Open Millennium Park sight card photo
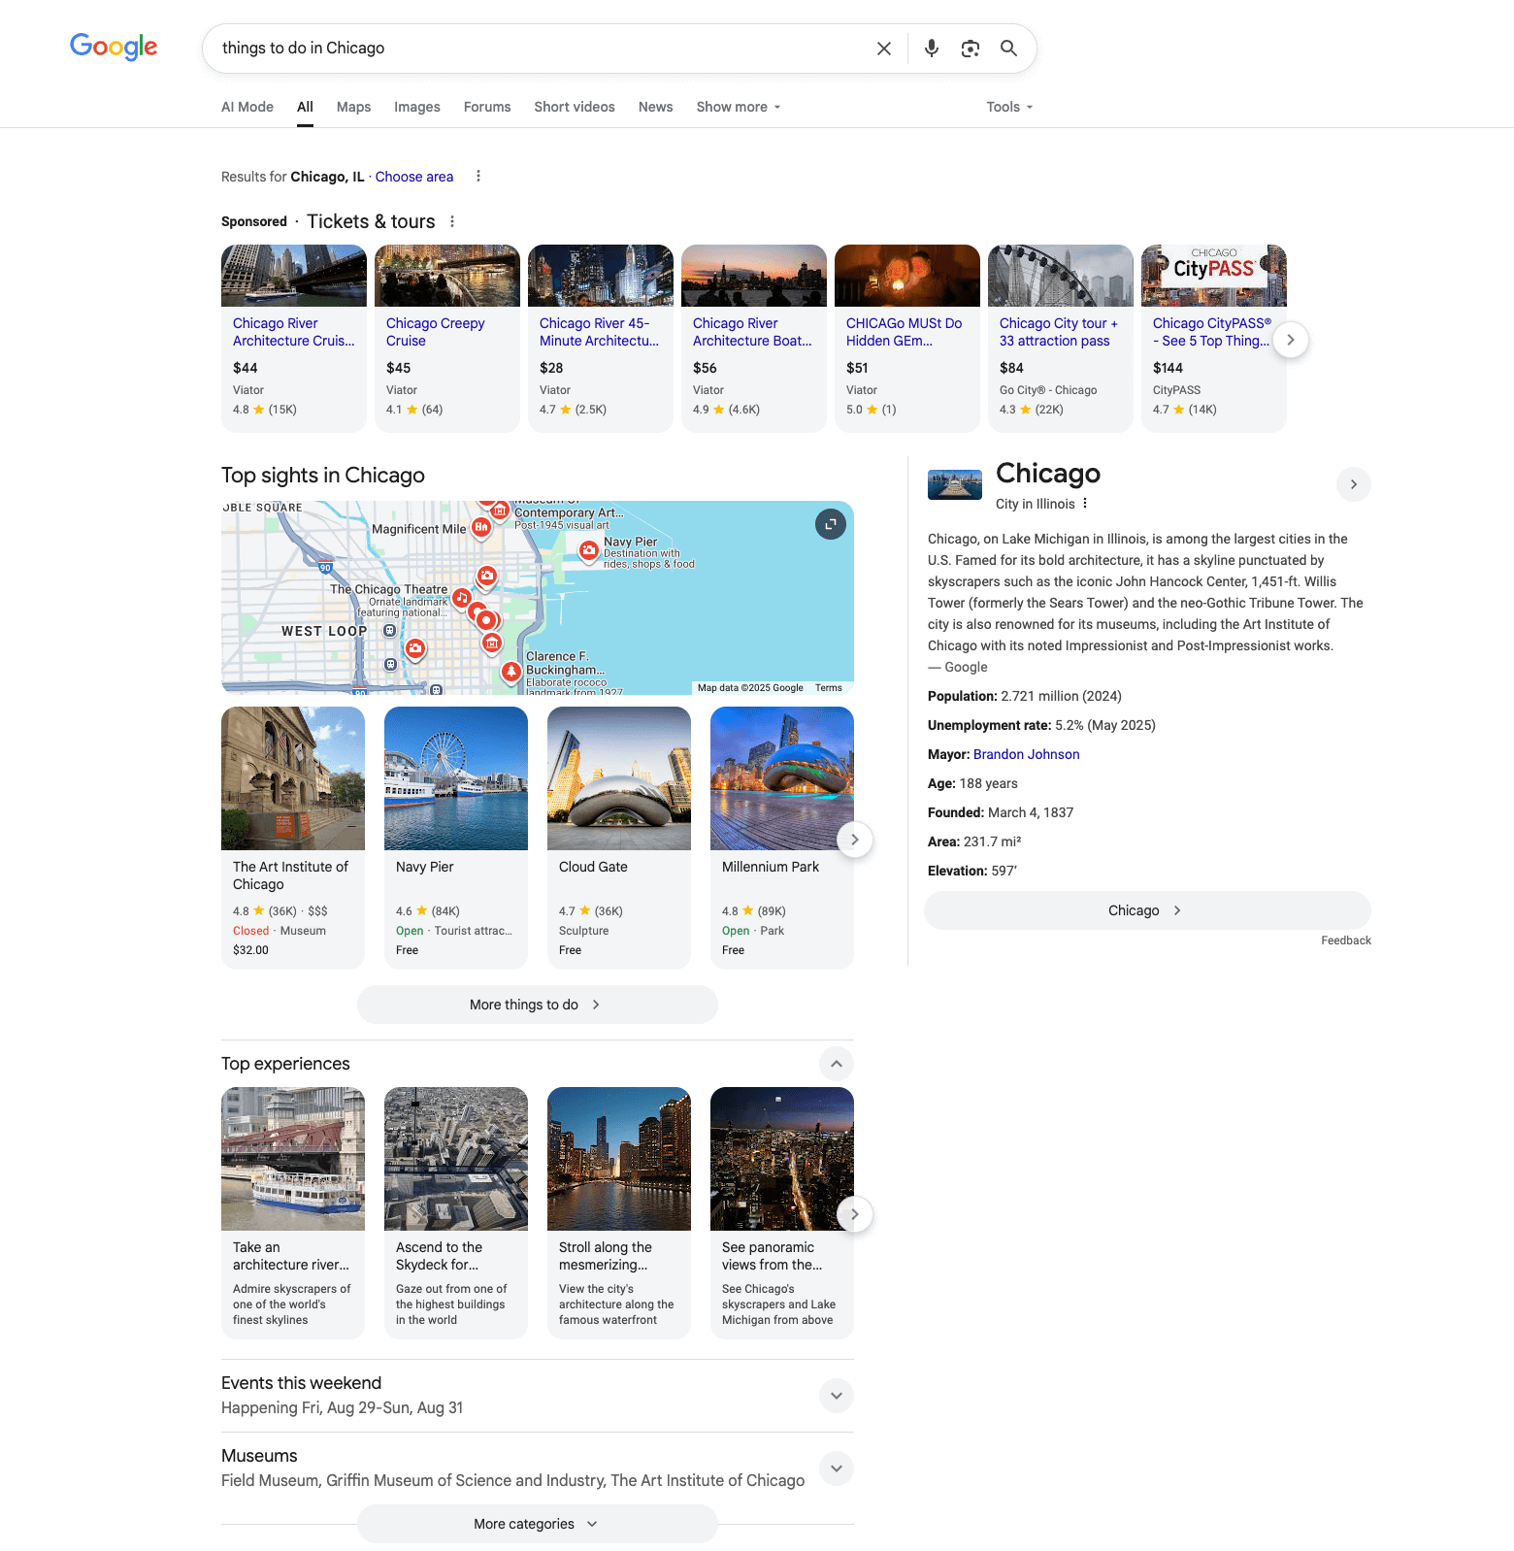 click(x=782, y=778)
